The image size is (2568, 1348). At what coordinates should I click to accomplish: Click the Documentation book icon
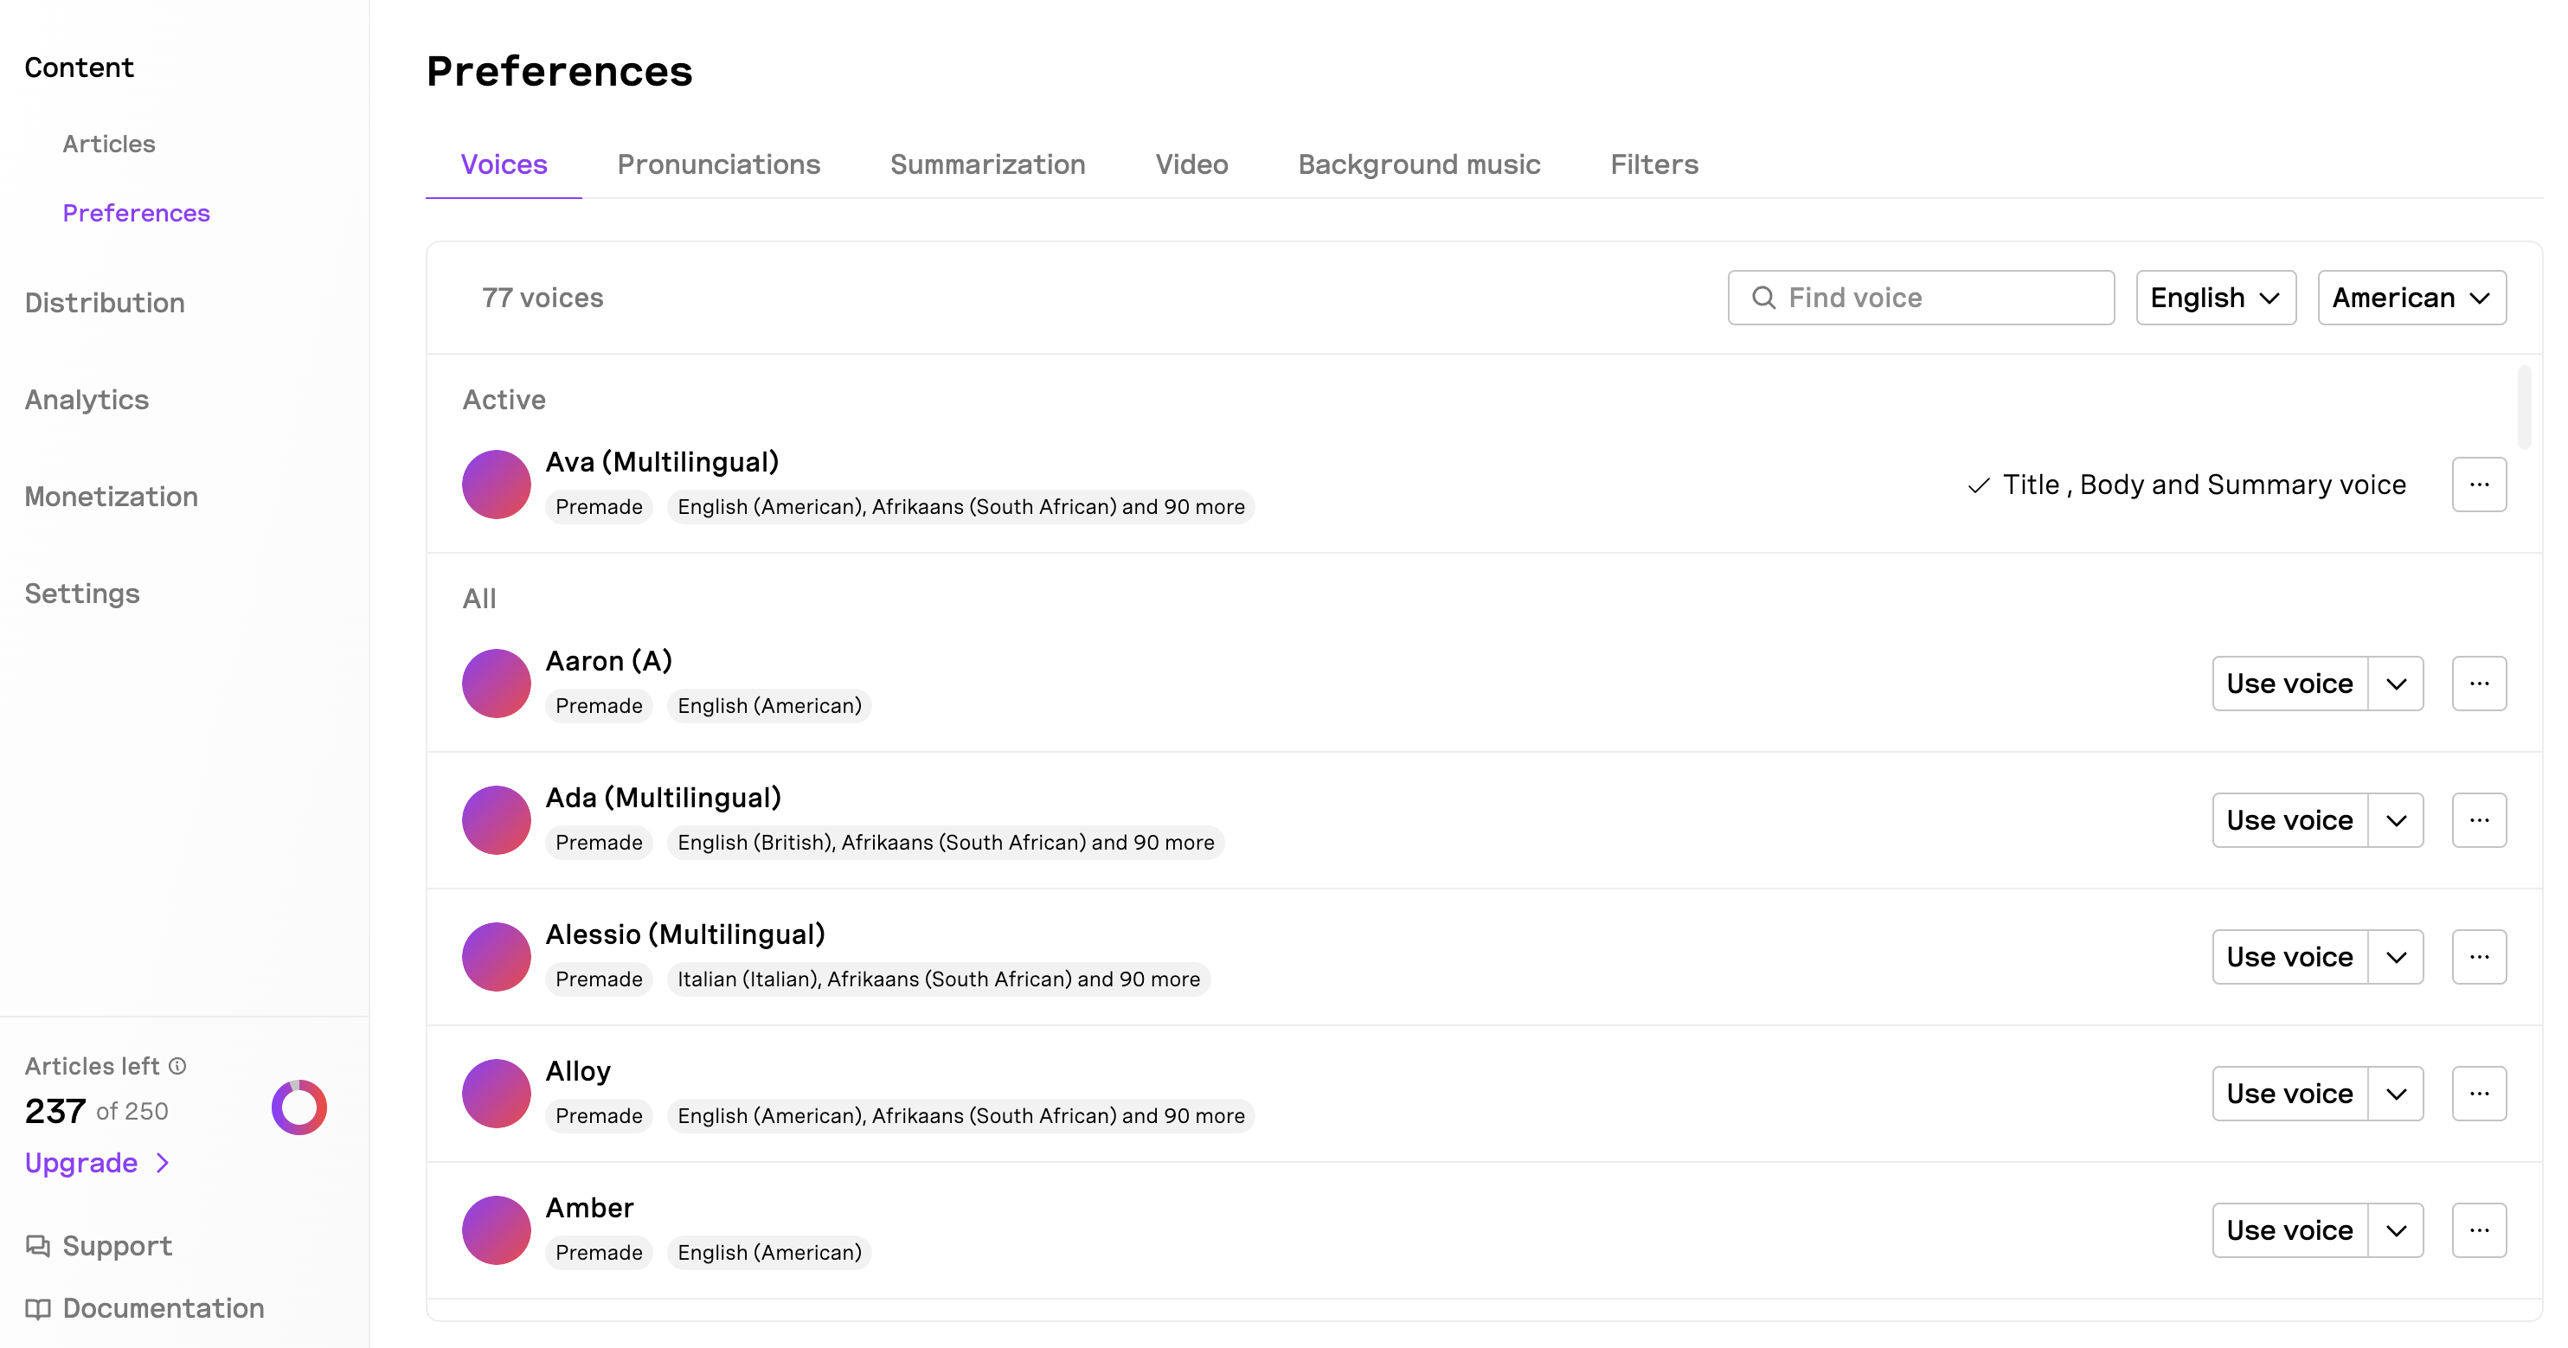[38, 1308]
